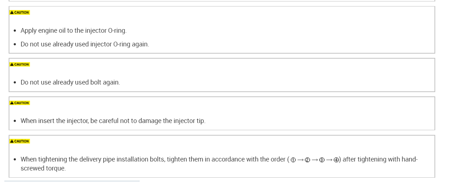Click the "Do not use already used bolt again" text
Image resolution: width=463 pixels, height=182 pixels.
point(70,82)
